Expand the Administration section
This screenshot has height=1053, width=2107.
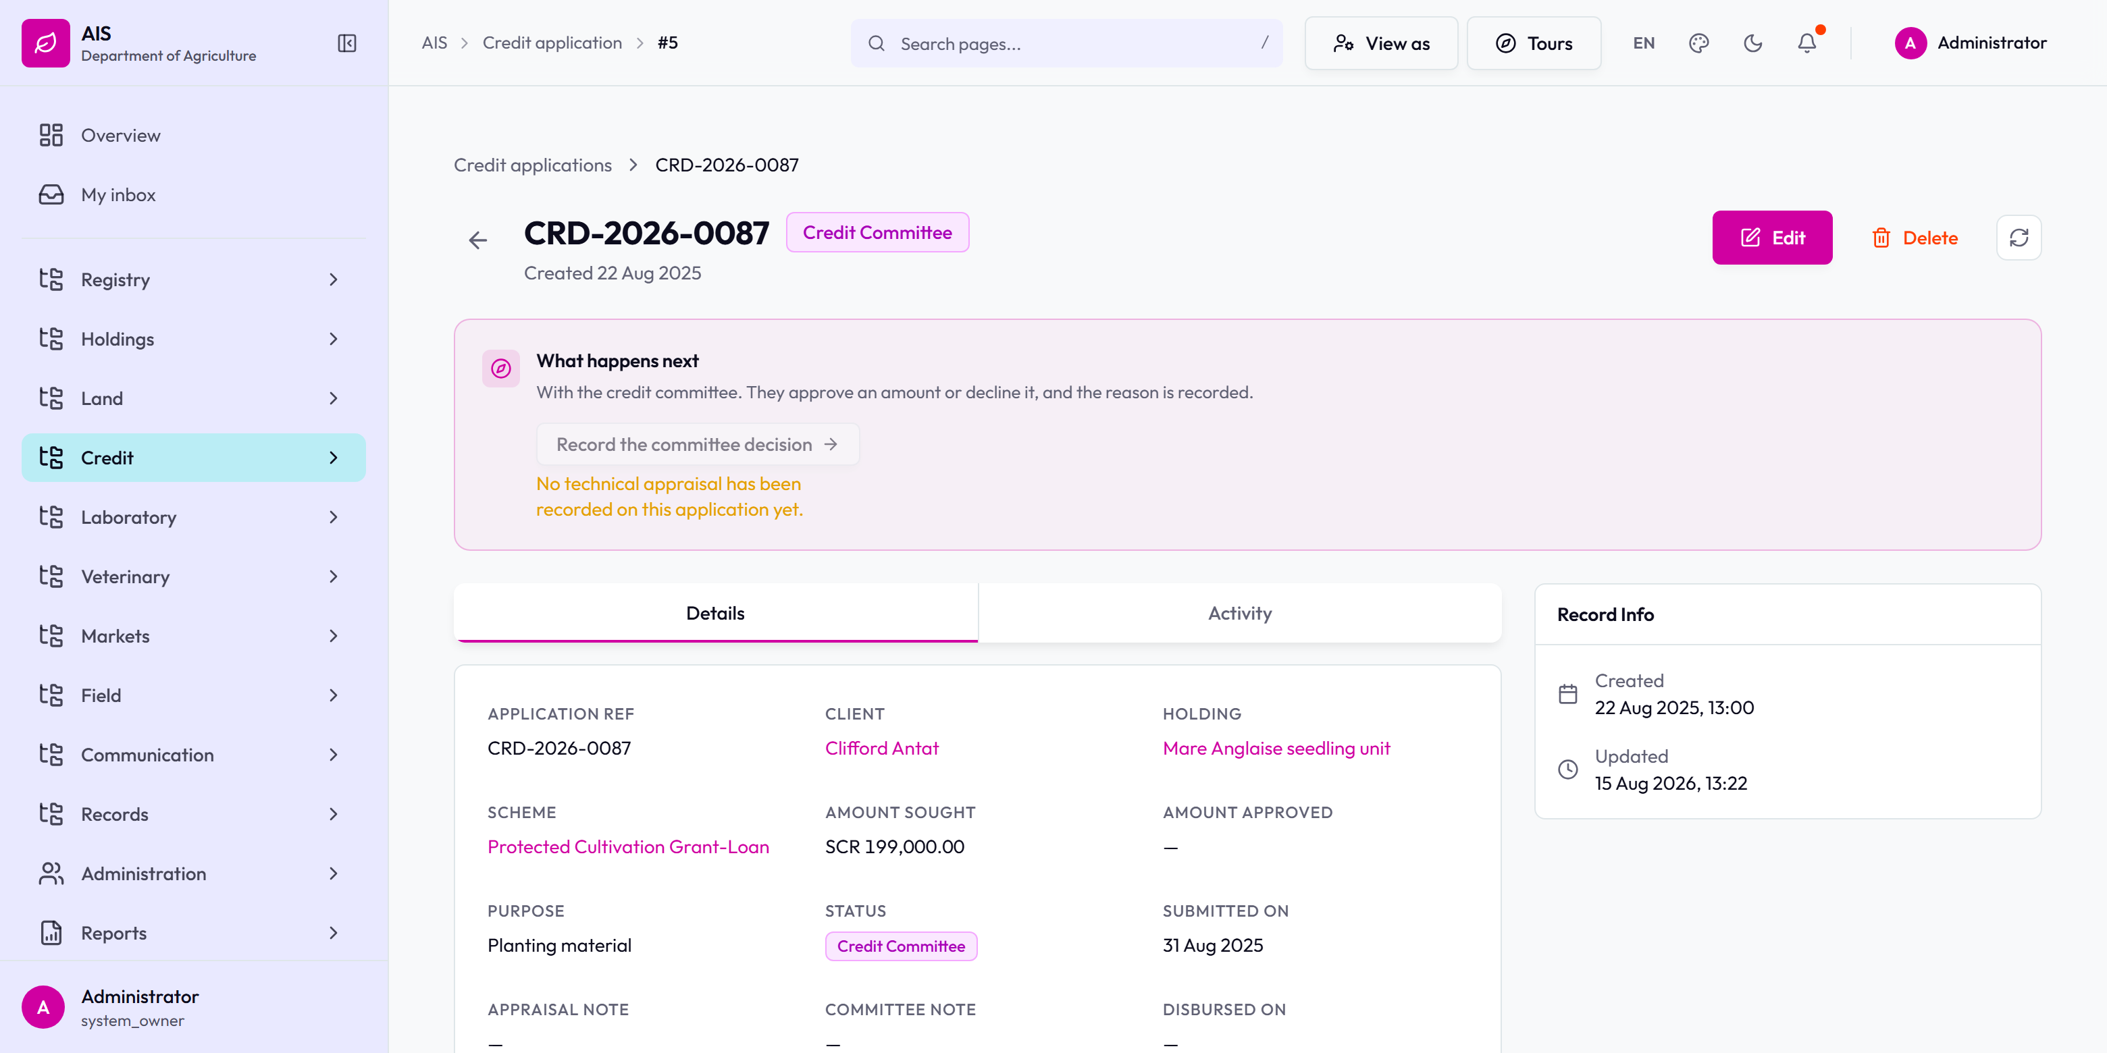click(194, 873)
